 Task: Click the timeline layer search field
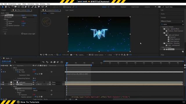(x=27, y=62)
